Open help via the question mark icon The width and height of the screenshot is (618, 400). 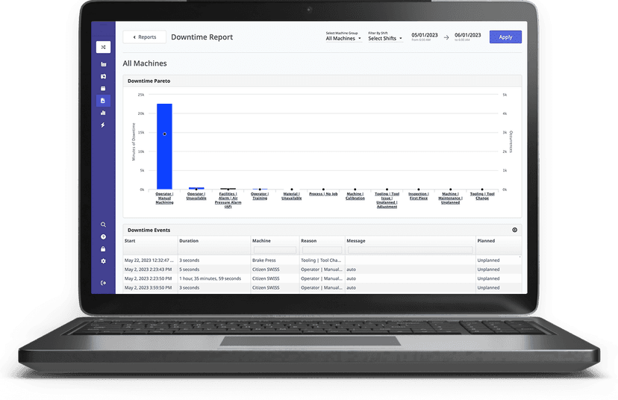click(x=103, y=237)
